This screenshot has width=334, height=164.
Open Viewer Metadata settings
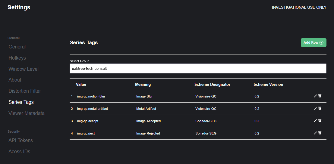point(27,113)
